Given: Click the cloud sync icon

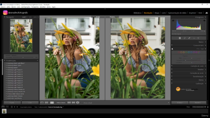Looking at the screenshot, I should click(207, 13).
